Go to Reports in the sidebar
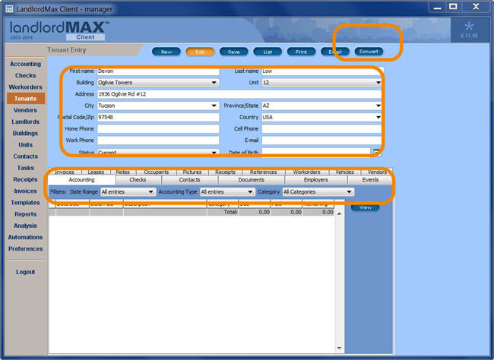 tap(26, 214)
